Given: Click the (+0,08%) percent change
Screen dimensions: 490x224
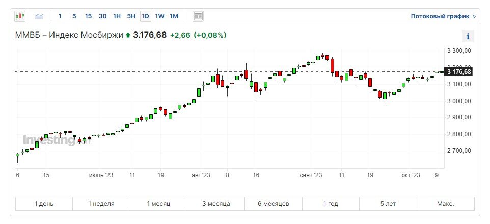Looking at the screenshot, I should click(x=210, y=35).
